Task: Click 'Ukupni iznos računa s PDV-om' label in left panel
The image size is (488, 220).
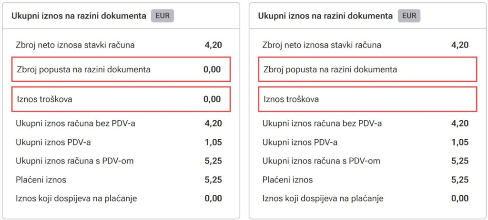Action: tap(74, 161)
